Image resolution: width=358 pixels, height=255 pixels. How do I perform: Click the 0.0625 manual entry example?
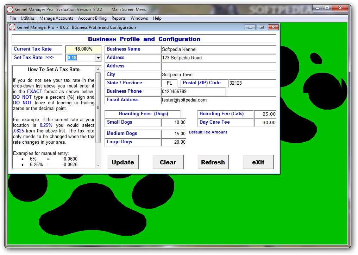(x=70, y=164)
